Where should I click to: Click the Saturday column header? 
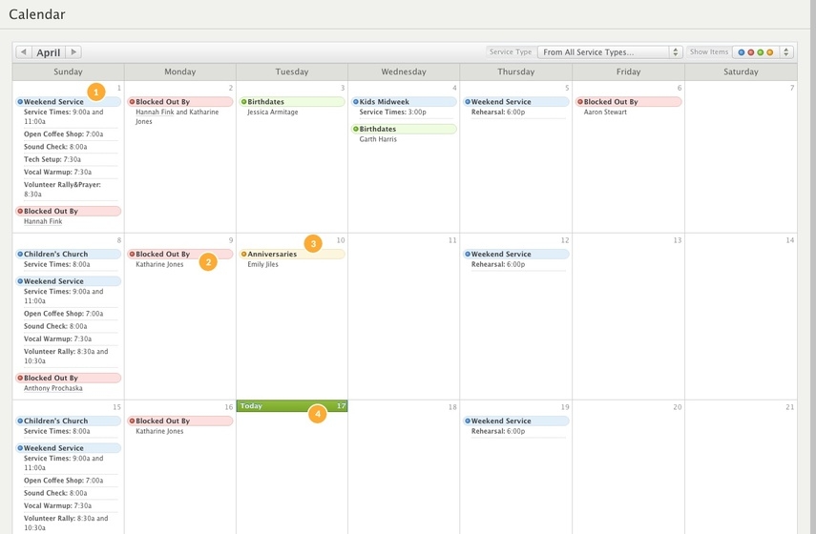tap(741, 72)
